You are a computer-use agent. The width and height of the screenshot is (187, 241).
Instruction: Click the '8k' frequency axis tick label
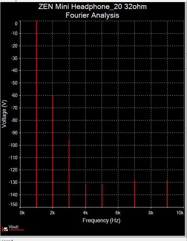pyautogui.click(x=151, y=213)
